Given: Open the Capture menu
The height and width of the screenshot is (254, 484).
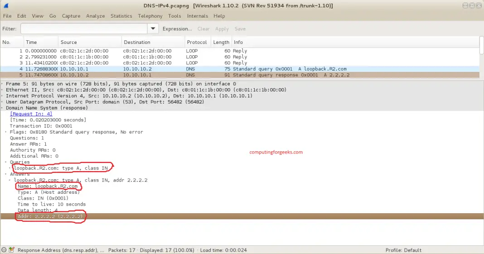Looking at the screenshot, I should click(x=71, y=16).
